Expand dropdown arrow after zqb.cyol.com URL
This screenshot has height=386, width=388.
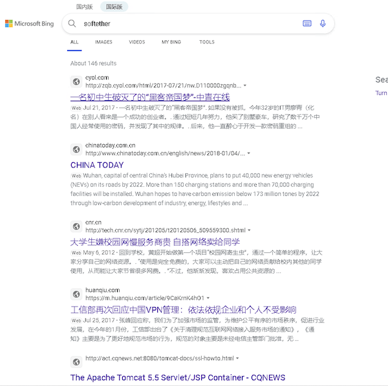[244, 85]
